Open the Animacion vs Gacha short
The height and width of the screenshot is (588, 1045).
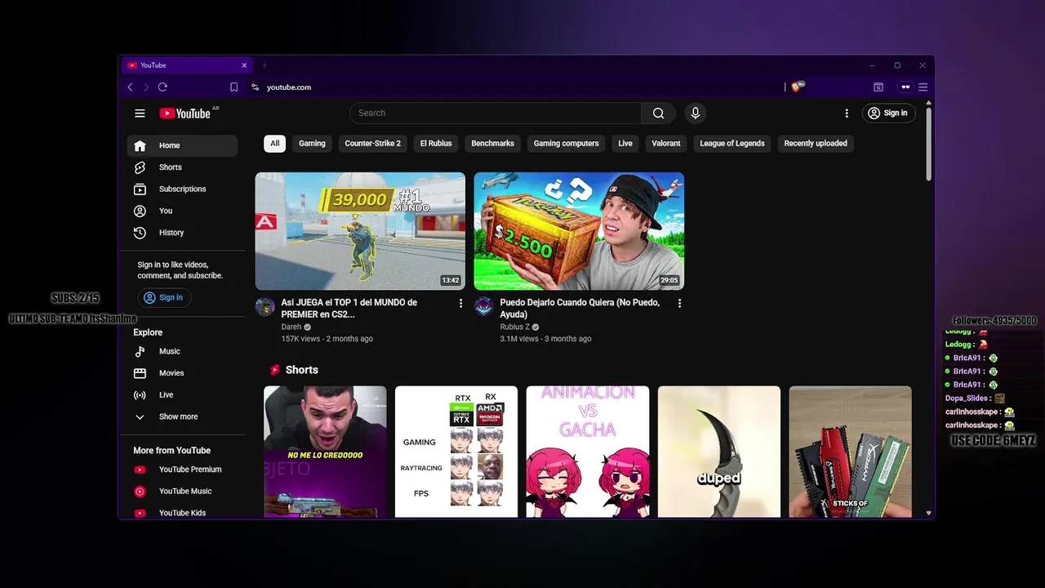coord(588,452)
